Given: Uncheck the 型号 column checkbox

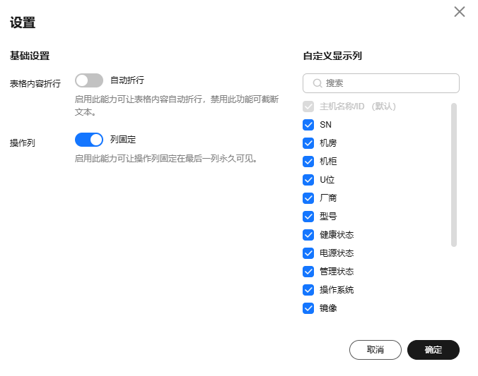Looking at the screenshot, I should tap(308, 217).
